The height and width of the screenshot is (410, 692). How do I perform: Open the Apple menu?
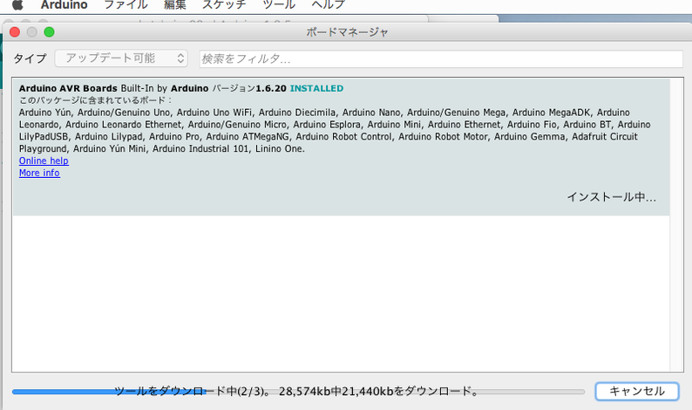tap(17, 5)
